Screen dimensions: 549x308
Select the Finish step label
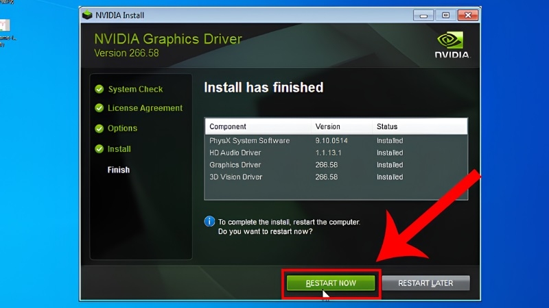[118, 170]
